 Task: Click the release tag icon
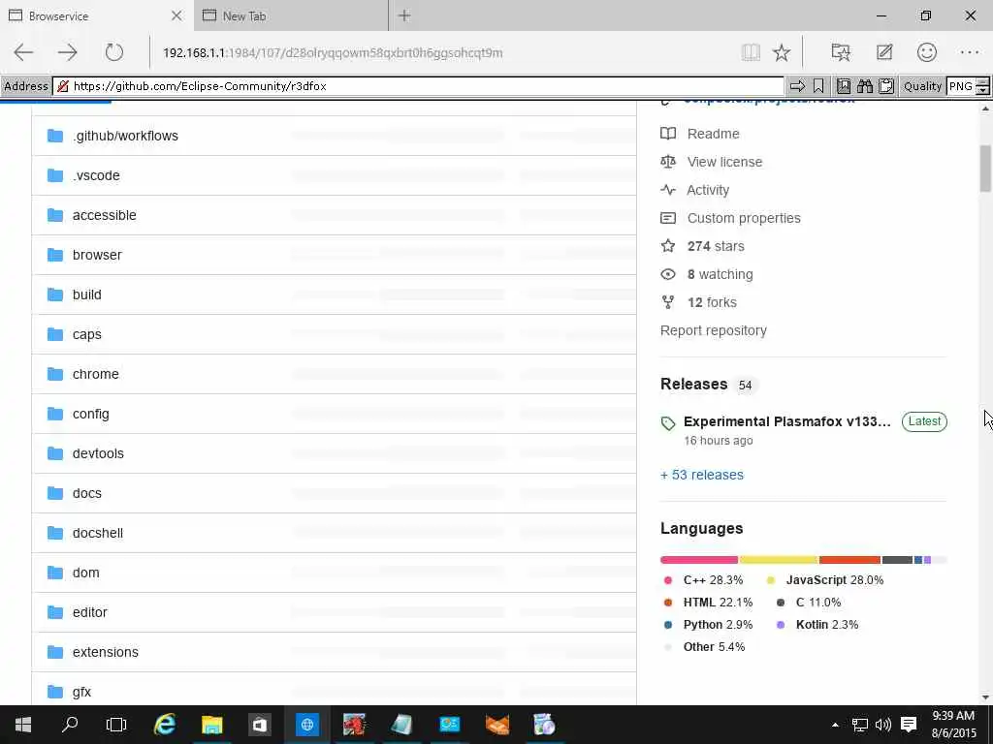tap(668, 423)
